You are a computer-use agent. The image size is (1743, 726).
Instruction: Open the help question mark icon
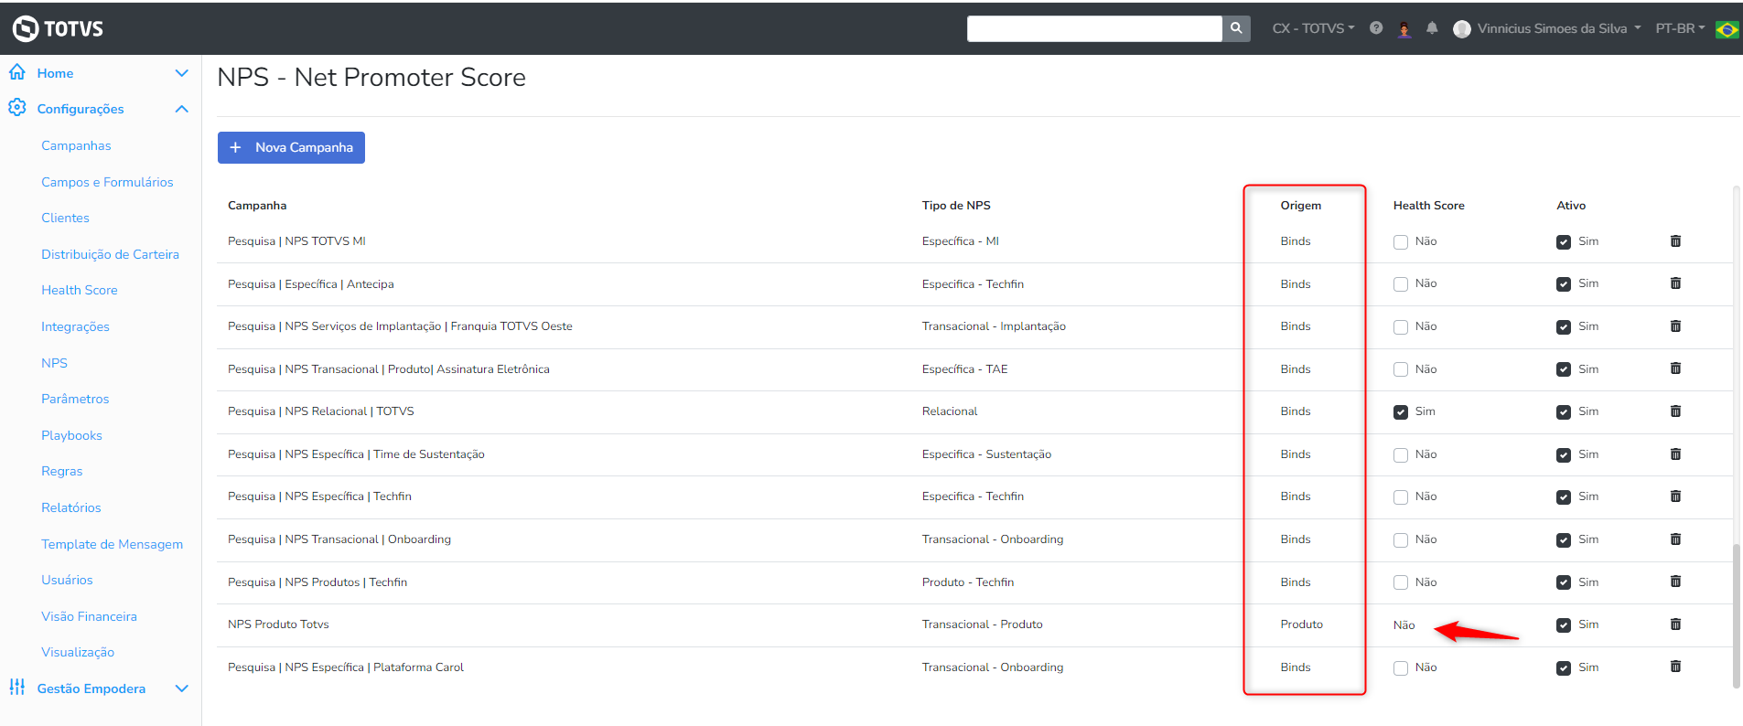coord(1376,28)
